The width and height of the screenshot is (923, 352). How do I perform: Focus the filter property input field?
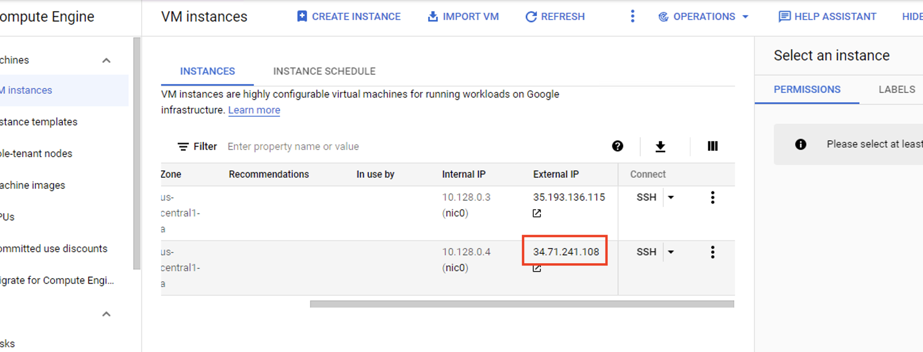(x=412, y=147)
